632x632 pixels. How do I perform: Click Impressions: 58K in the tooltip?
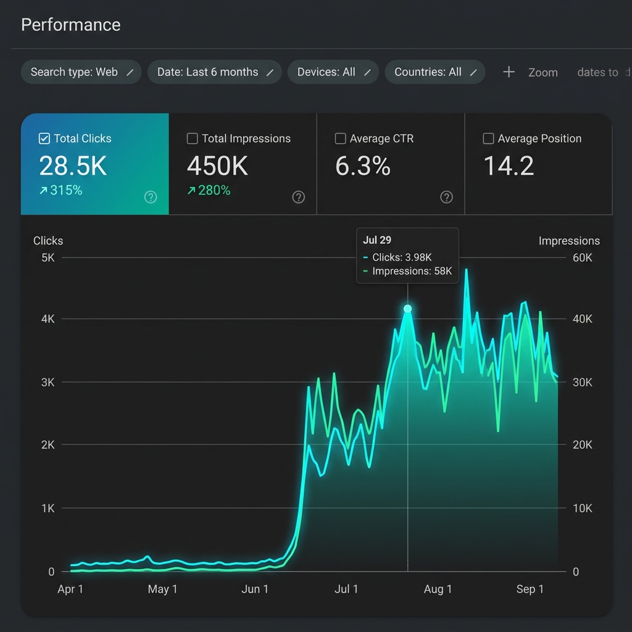click(412, 271)
